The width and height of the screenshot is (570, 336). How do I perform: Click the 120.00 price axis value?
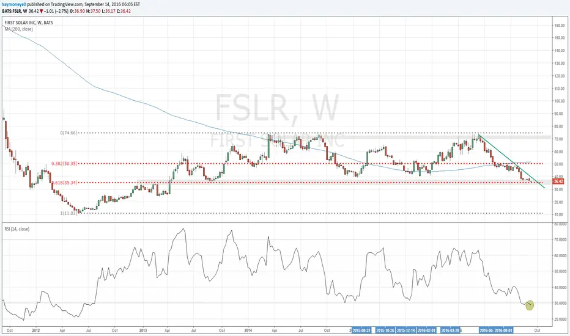(x=559, y=76)
